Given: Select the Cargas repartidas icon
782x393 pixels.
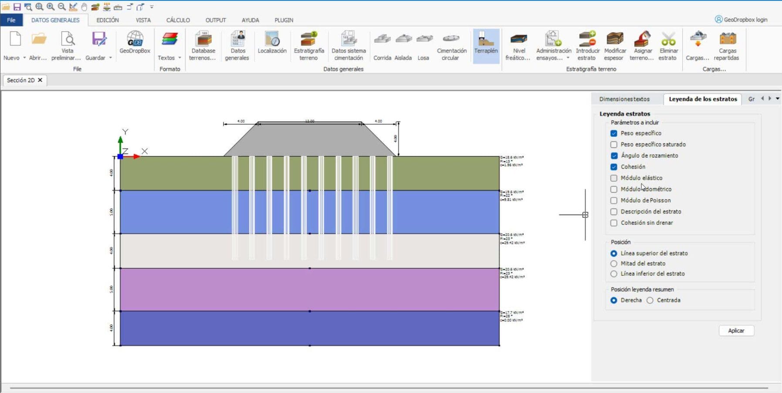Looking at the screenshot, I should [727, 40].
